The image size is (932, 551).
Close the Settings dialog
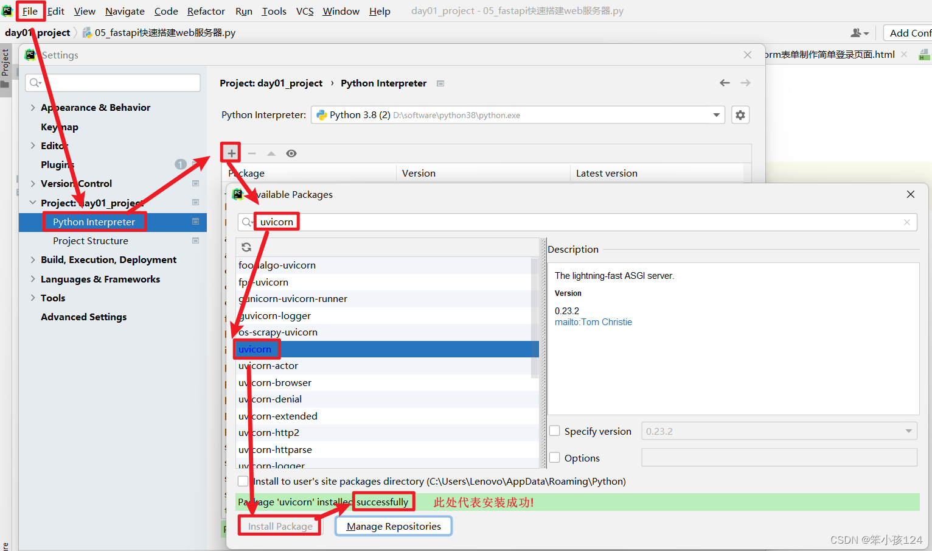coord(748,55)
